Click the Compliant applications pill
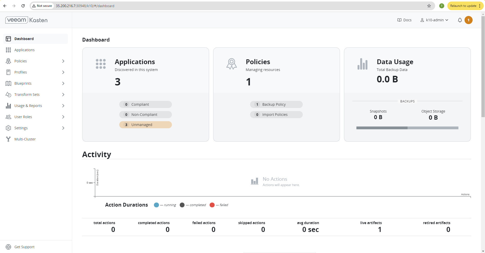The width and height of the screenshot is (485, 253). [145, 104]
